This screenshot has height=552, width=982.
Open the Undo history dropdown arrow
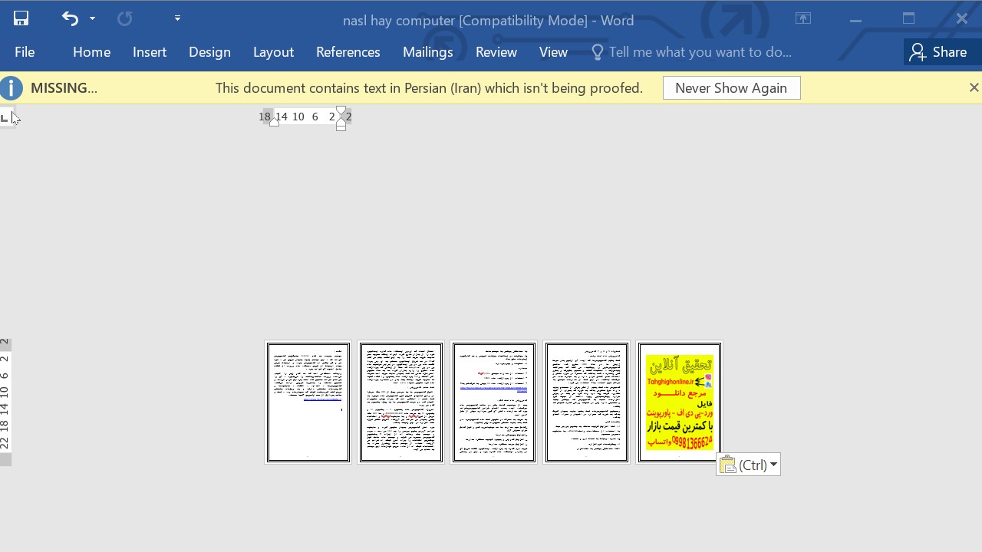point(92,18)
